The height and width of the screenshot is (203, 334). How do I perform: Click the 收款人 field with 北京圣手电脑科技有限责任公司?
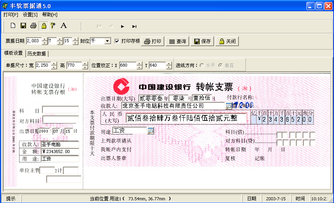(x=173, y=106)
